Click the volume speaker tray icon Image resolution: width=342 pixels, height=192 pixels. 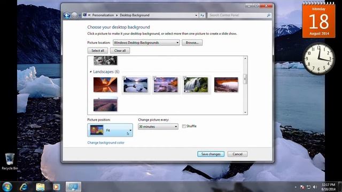point(315,187)
